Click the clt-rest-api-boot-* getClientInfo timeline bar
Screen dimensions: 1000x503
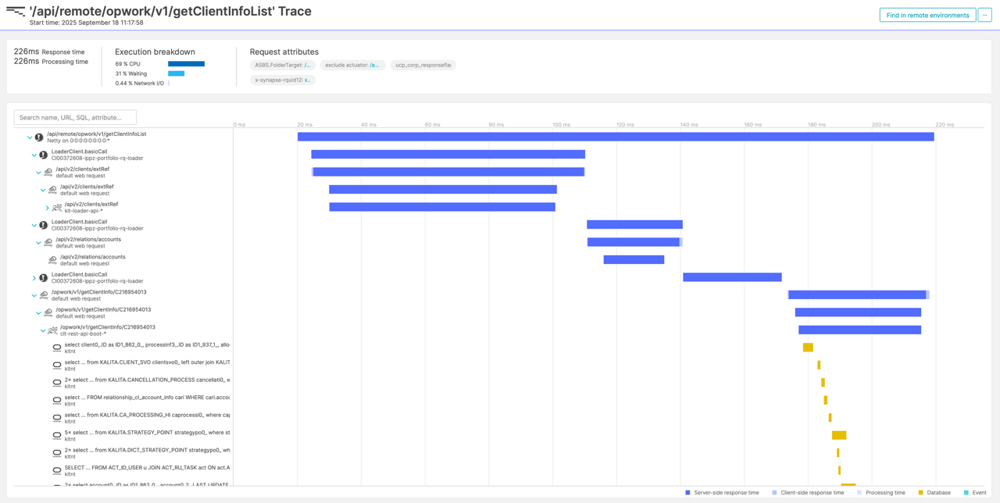pos(859,330)
